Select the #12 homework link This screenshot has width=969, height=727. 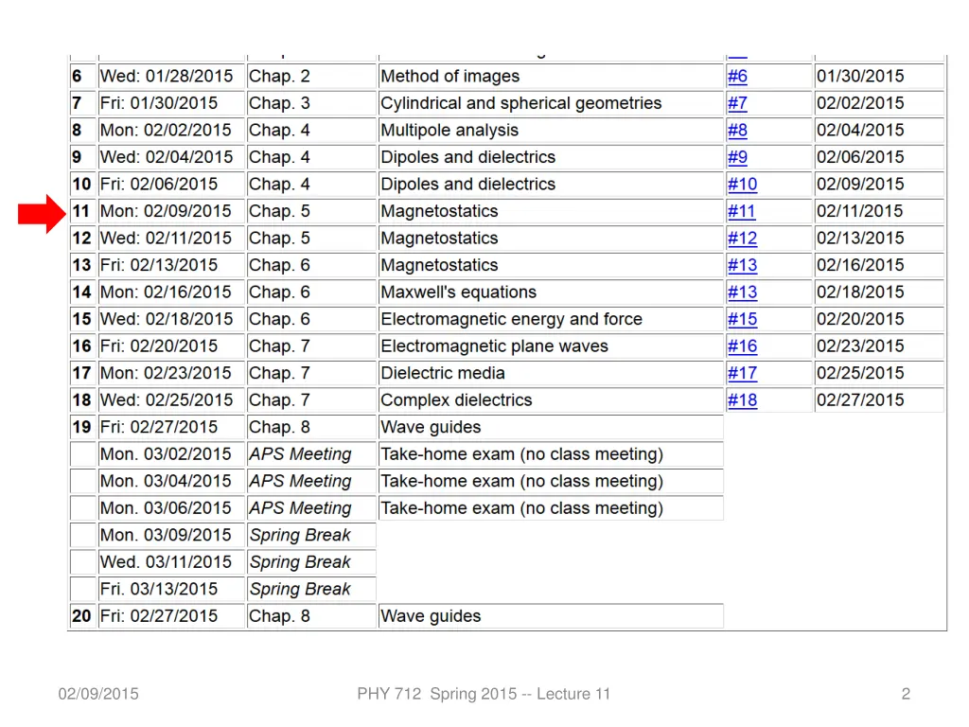point(742,239)
